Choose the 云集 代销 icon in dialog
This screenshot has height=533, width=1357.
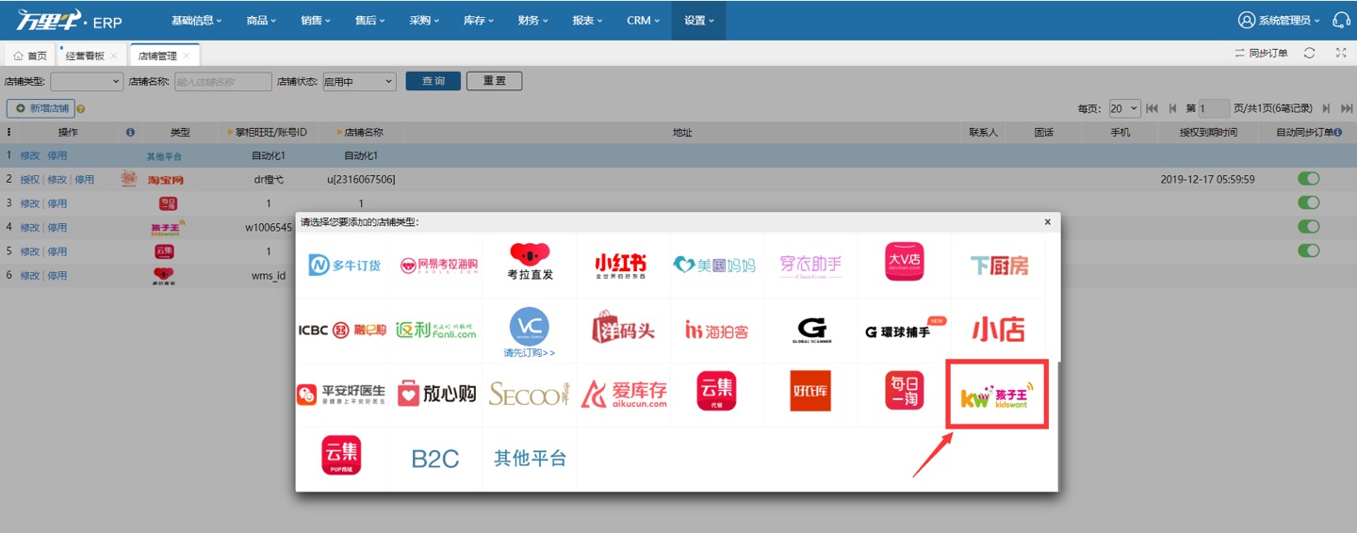[716, 391]
